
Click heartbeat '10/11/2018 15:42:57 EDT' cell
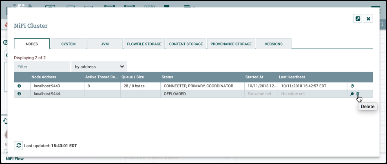(312, 86)
